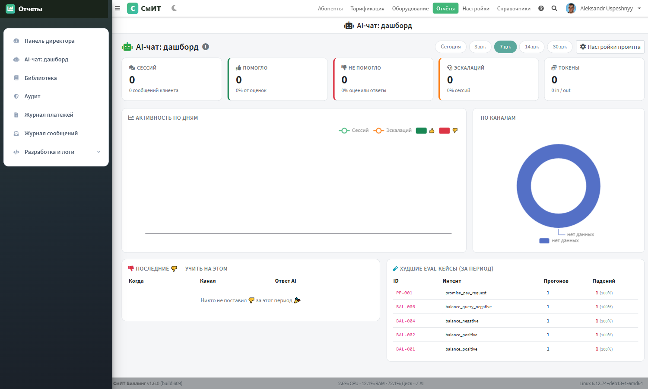The width and height of the screenshot is (648, 389).
Task: Open eval case BAL-006
Action: coord(406,307)
